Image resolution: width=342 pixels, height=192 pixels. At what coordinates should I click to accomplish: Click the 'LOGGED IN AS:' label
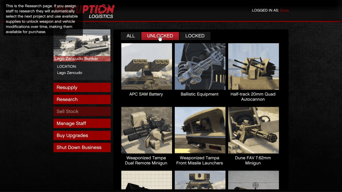(265, 11)
